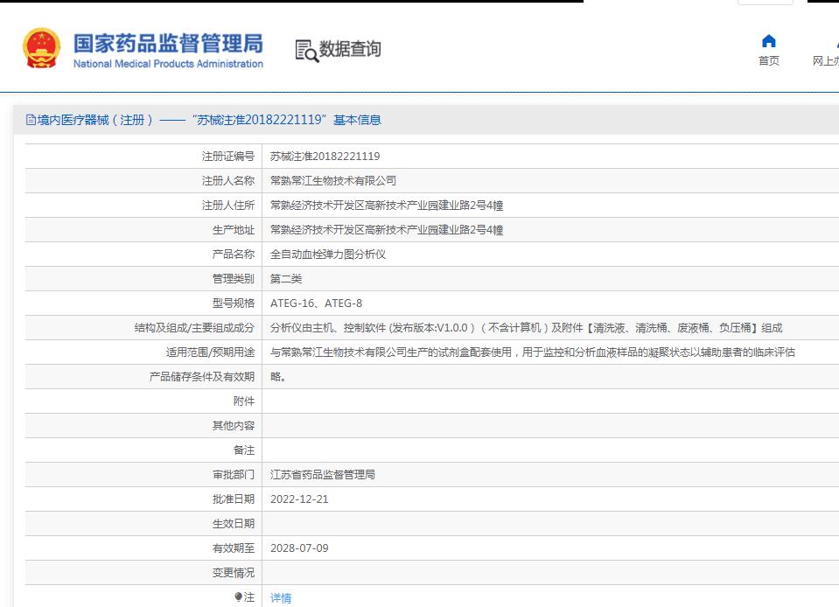This screenshot has width=839, height=607.
Task: Click the structure description starting 分析仪由主机
Action: click(526, 328)
